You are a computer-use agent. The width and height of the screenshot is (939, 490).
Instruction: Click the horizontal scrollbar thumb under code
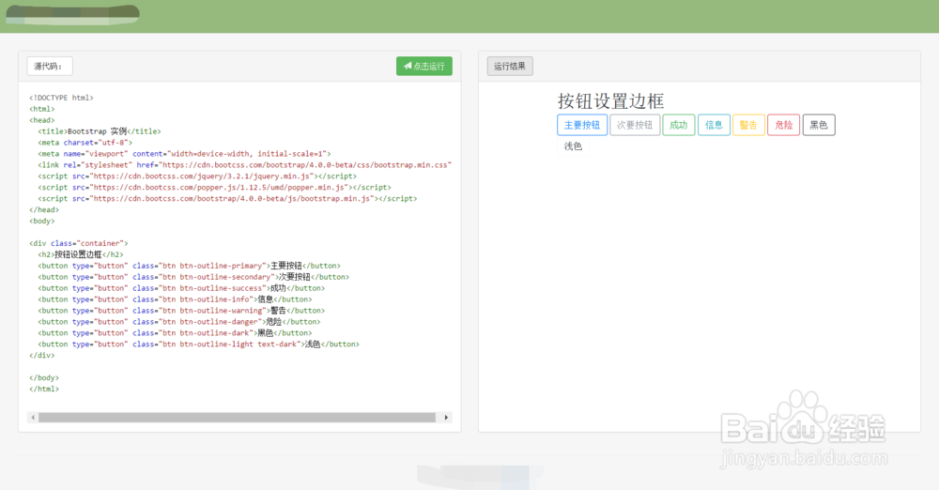click(x=238, y=418)
